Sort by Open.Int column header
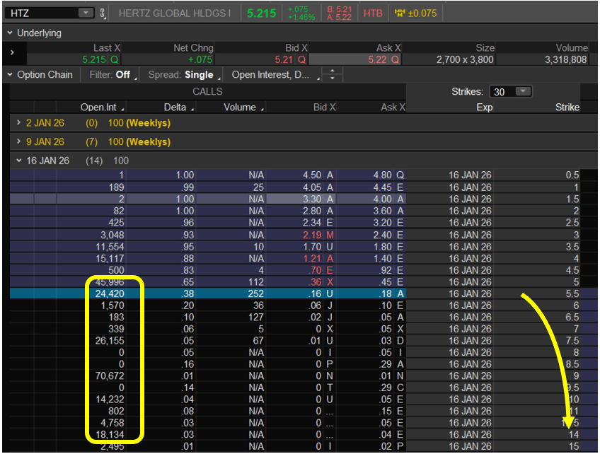The height and width of the screenshot is (454, 600). point(98,107)
